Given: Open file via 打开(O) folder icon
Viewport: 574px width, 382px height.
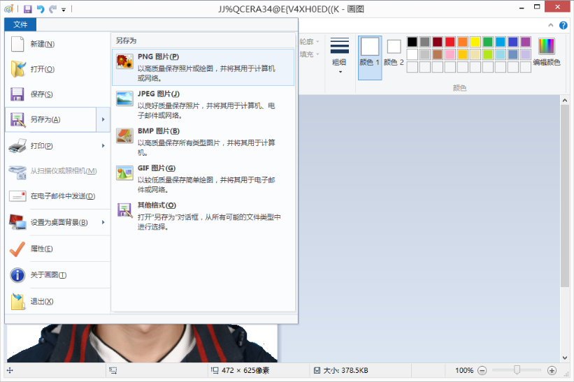Looking at the screenshot, I should coord(18,69).
